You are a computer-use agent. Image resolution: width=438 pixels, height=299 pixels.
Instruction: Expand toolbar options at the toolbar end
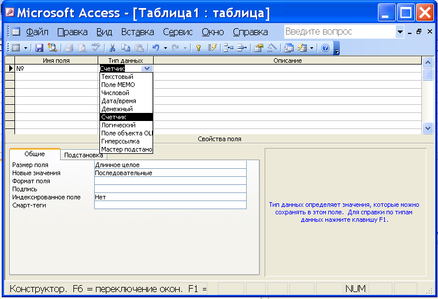point(337,48)
